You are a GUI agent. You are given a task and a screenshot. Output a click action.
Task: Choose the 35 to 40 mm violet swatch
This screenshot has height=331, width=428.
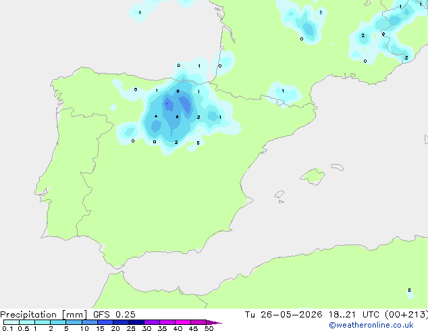[x=167, y=322]
